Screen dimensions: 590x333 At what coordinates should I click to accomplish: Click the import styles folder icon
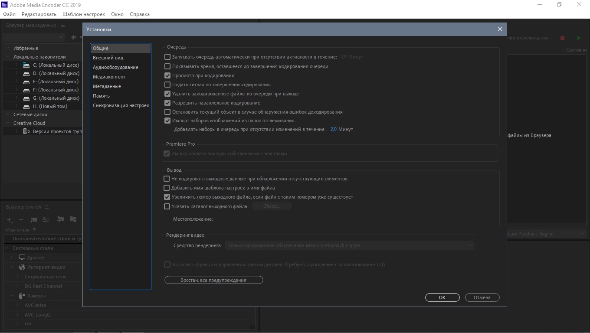click(61, 220)
